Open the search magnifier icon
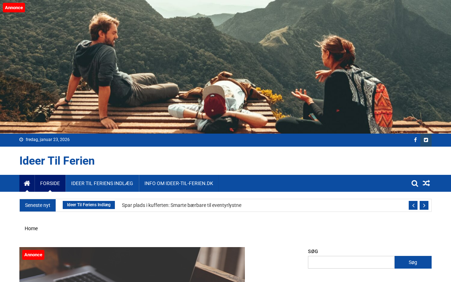This screenshot has width=451, height=282. tap(415, 183)
